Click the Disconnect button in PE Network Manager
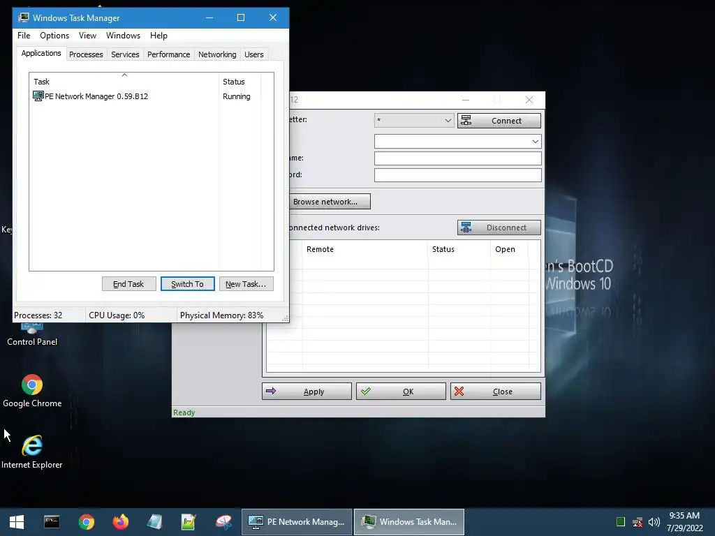The height and width of the screenshot is (536, 715). (x=499, y=228)
